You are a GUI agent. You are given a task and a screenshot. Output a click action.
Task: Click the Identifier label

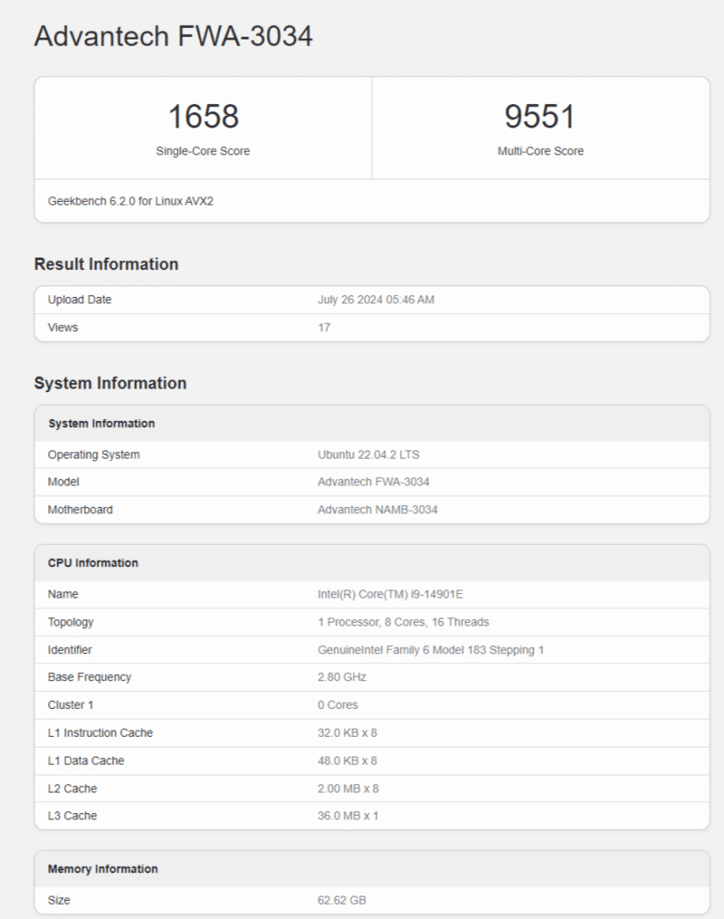coord(70,650)
